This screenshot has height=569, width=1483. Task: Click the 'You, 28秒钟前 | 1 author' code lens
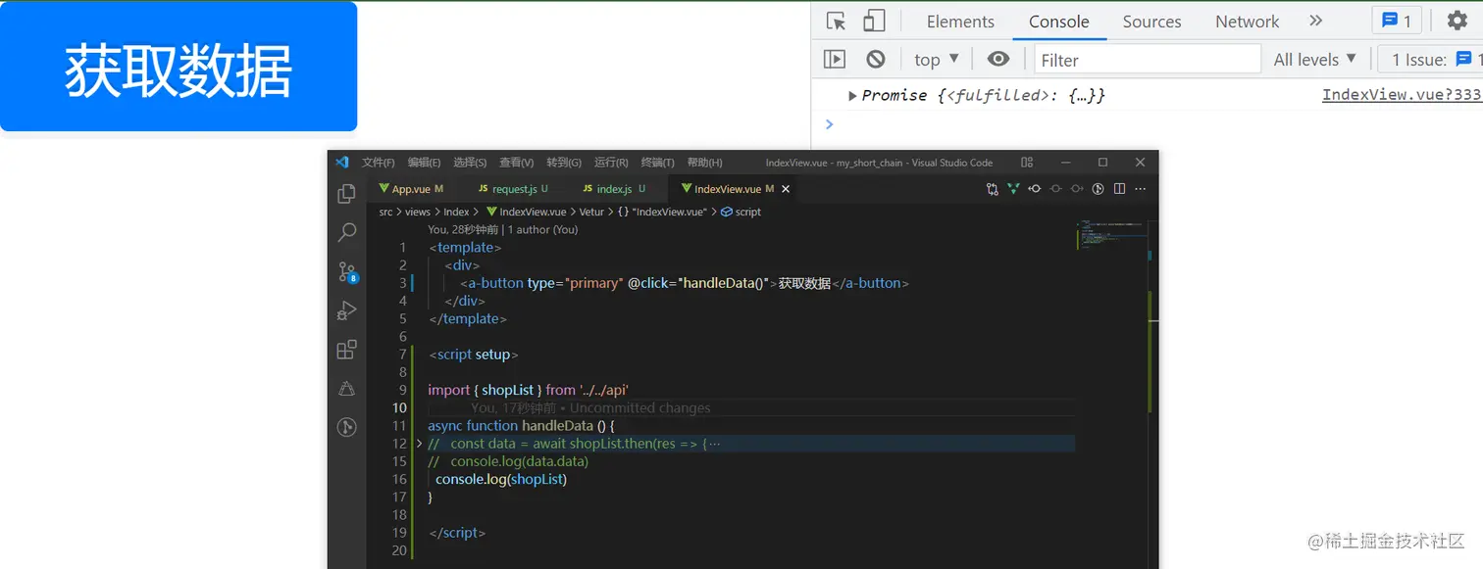coord(503,229)
